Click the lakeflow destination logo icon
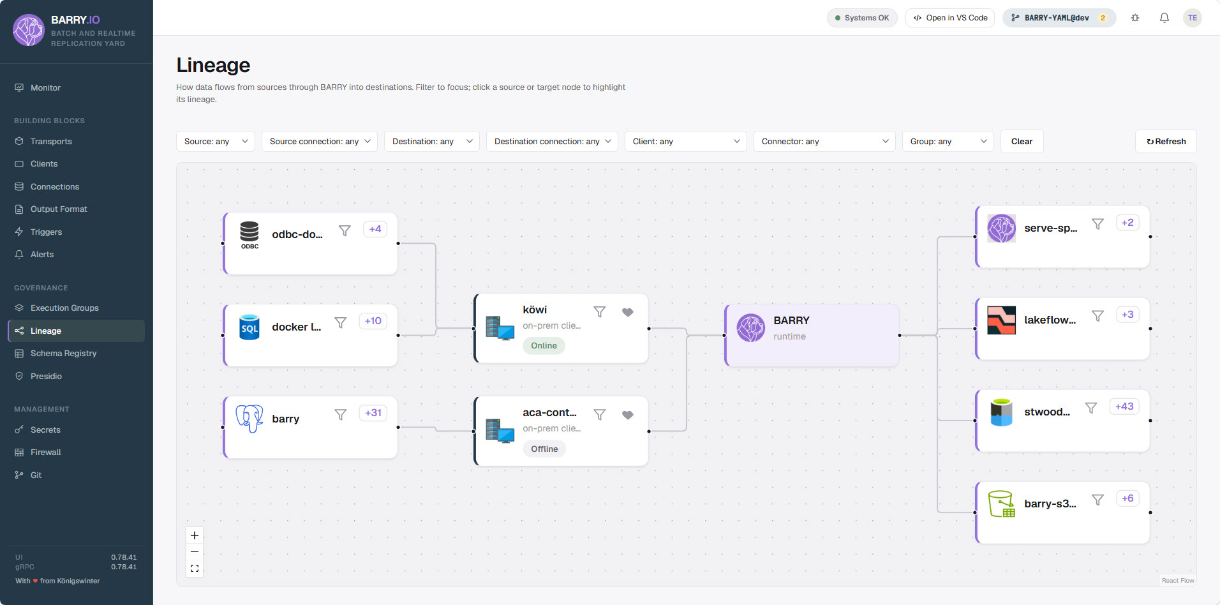Image resolution: width=1220 pixels, height=605 pixels. pyautogui.click(x=1001, y=320)
